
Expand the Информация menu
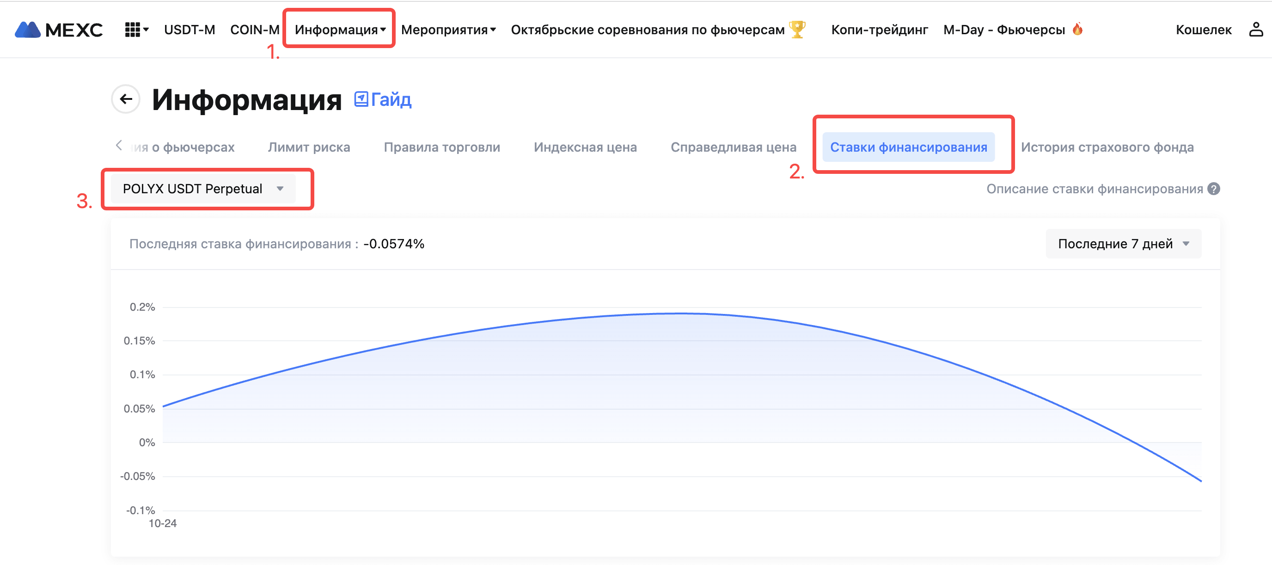(340, 30)
